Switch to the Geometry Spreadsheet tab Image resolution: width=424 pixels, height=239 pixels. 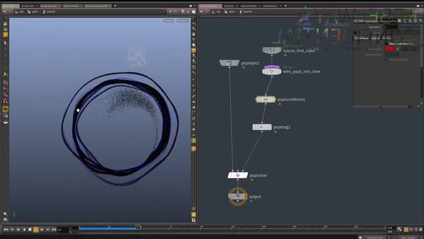coord(97,6)
